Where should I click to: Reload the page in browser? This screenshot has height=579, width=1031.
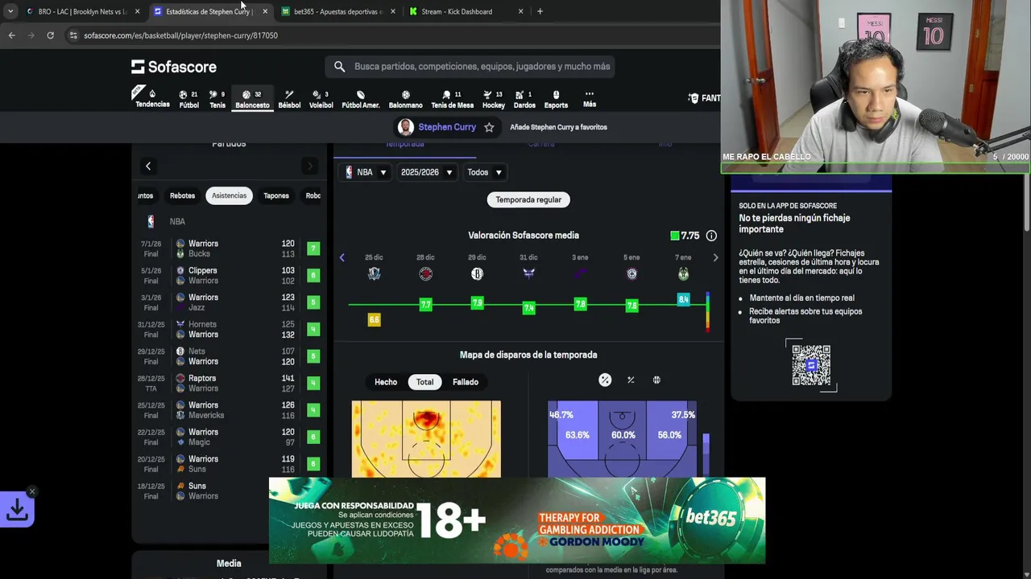pos(50,35)
